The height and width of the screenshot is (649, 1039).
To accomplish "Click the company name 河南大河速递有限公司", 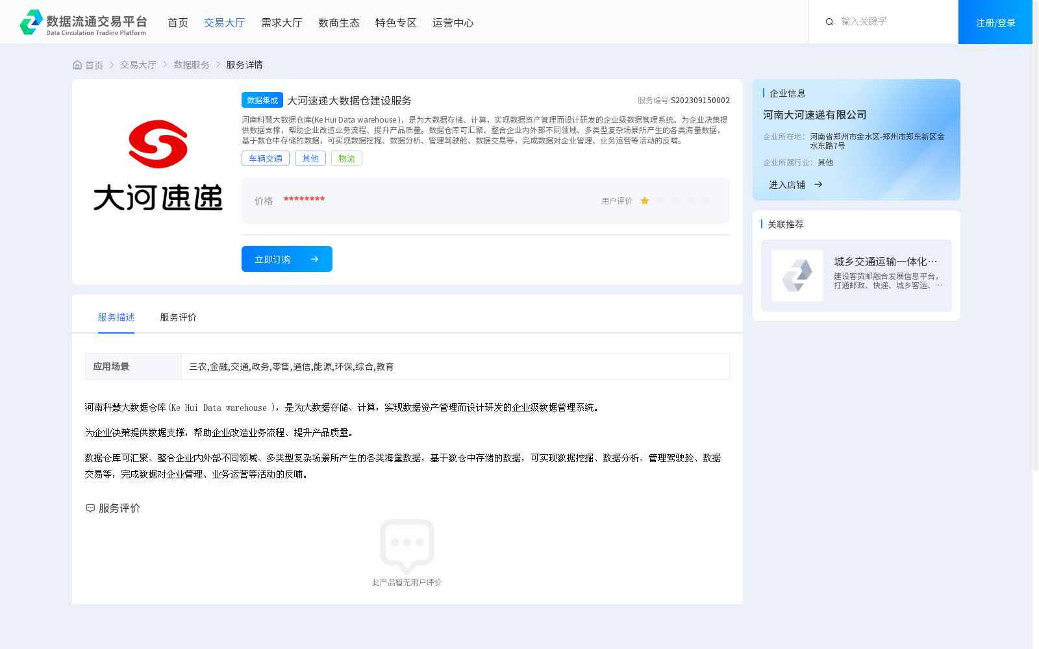I will coord(815,115).
